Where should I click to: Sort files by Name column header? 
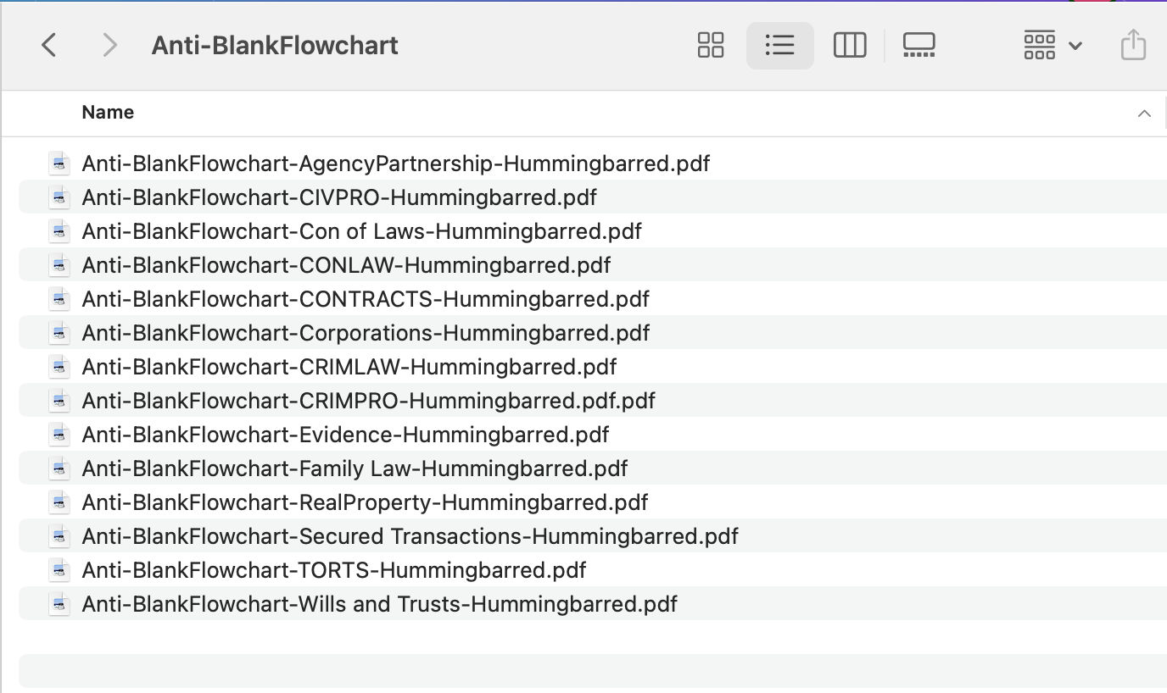[108, 113]
